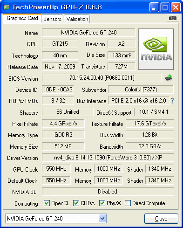Click the Texture Fillrate label
Viewport: 183px width, 228px height.
[x=107, y=124]
